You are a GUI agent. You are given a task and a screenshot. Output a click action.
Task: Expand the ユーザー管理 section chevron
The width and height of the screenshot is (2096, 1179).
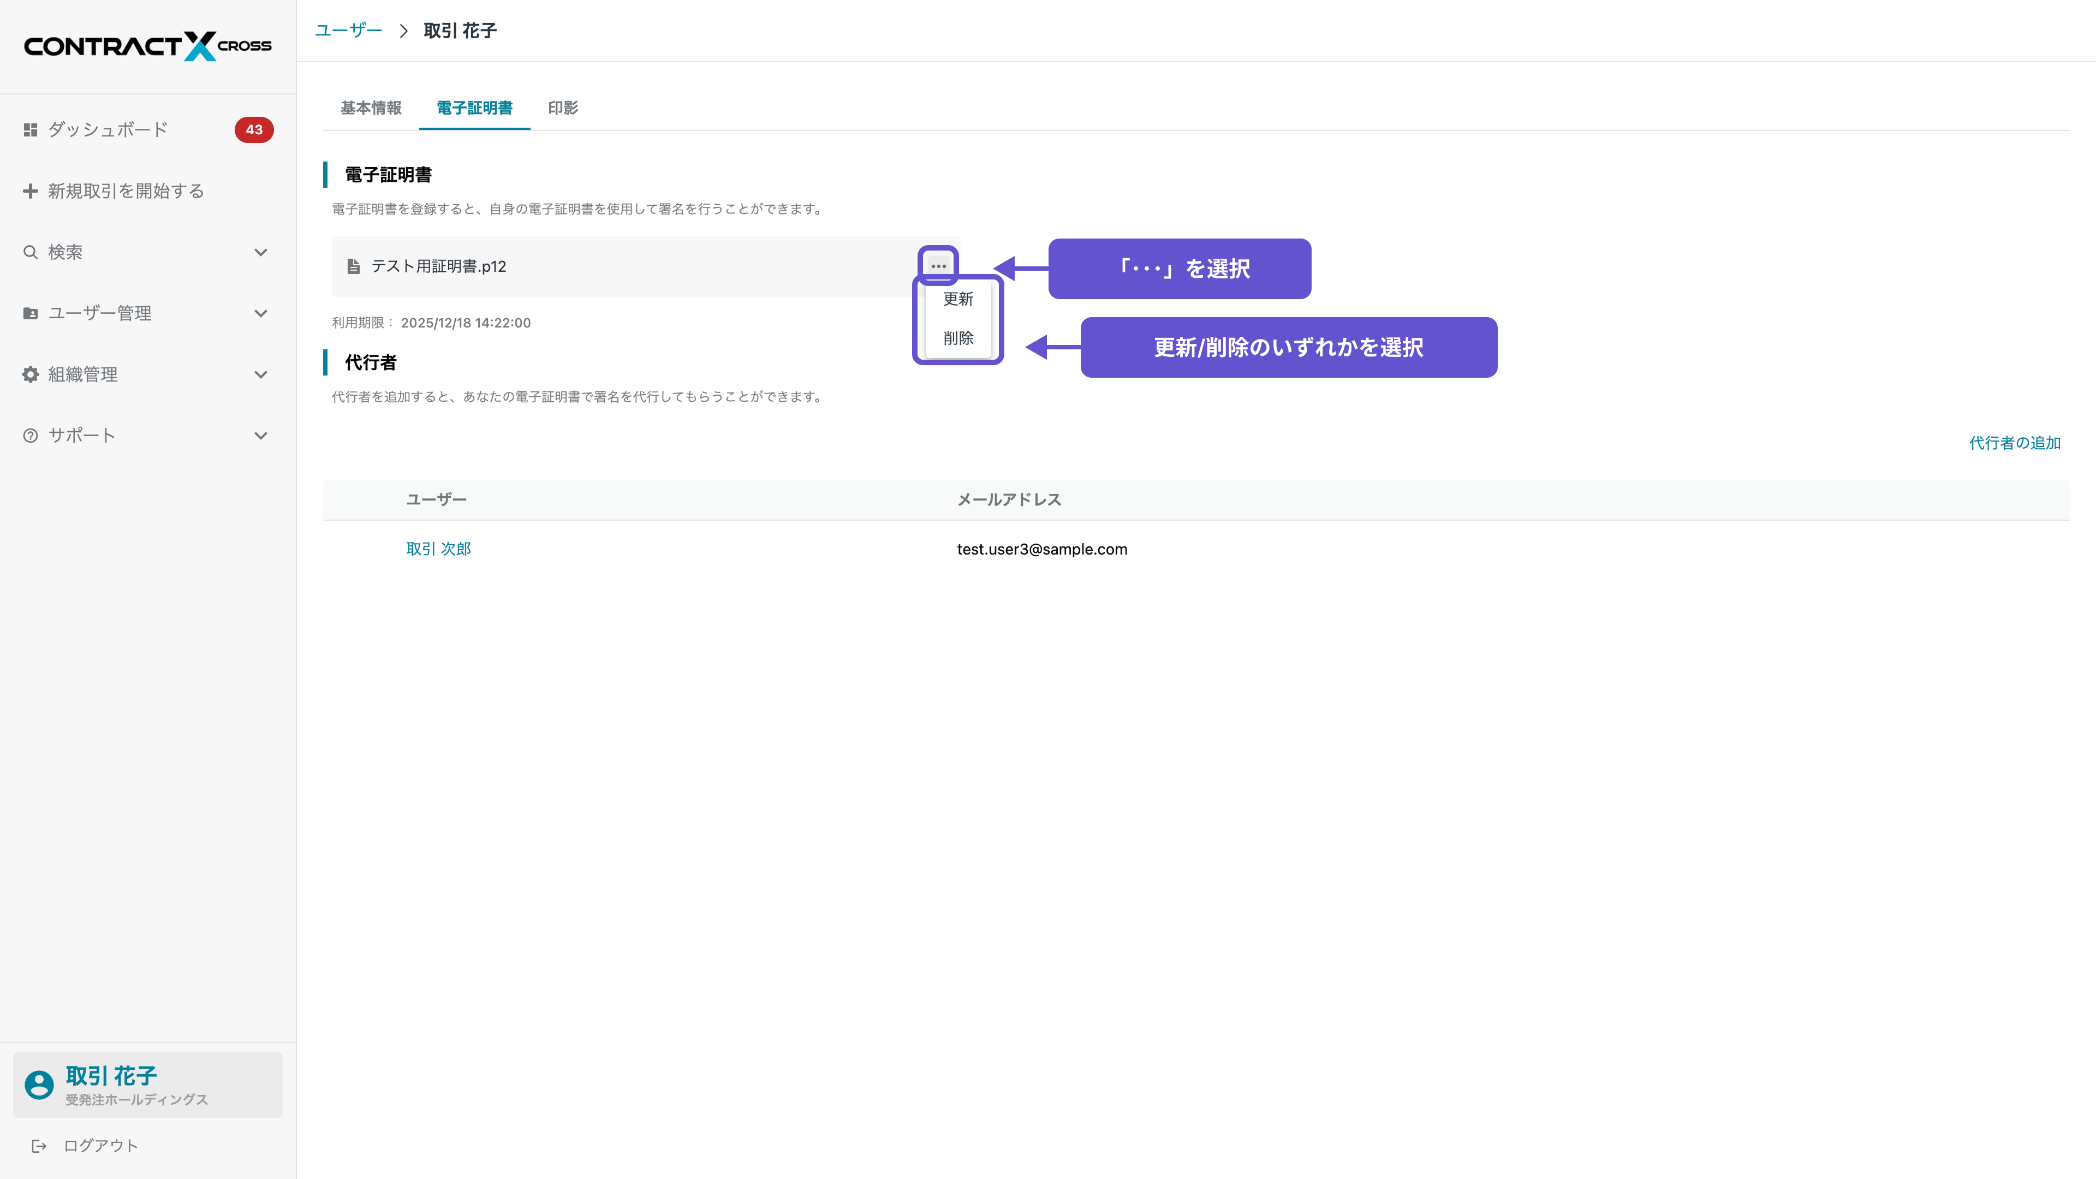point(260,313)
